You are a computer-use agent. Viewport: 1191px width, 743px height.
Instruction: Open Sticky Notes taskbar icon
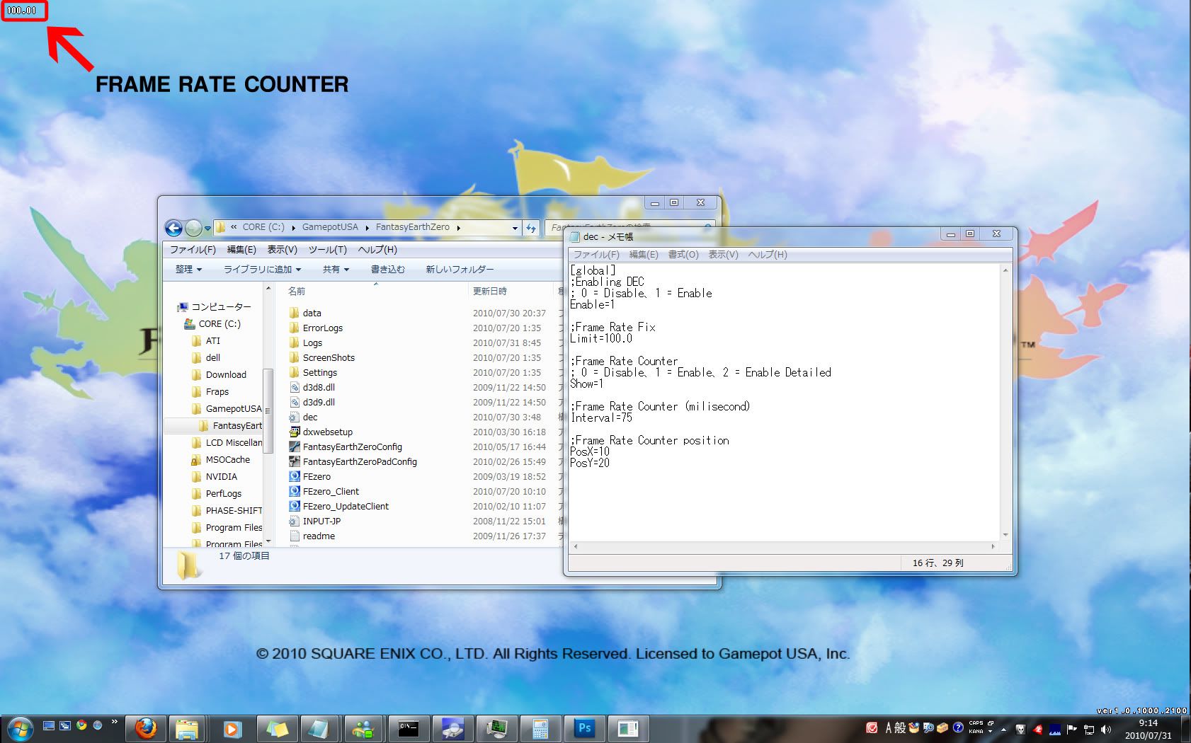coord(277,728)
